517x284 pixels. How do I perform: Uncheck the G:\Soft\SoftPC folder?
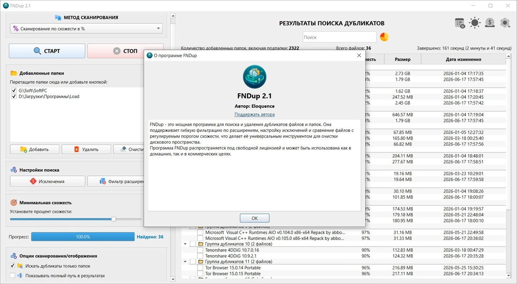[14, 91]
